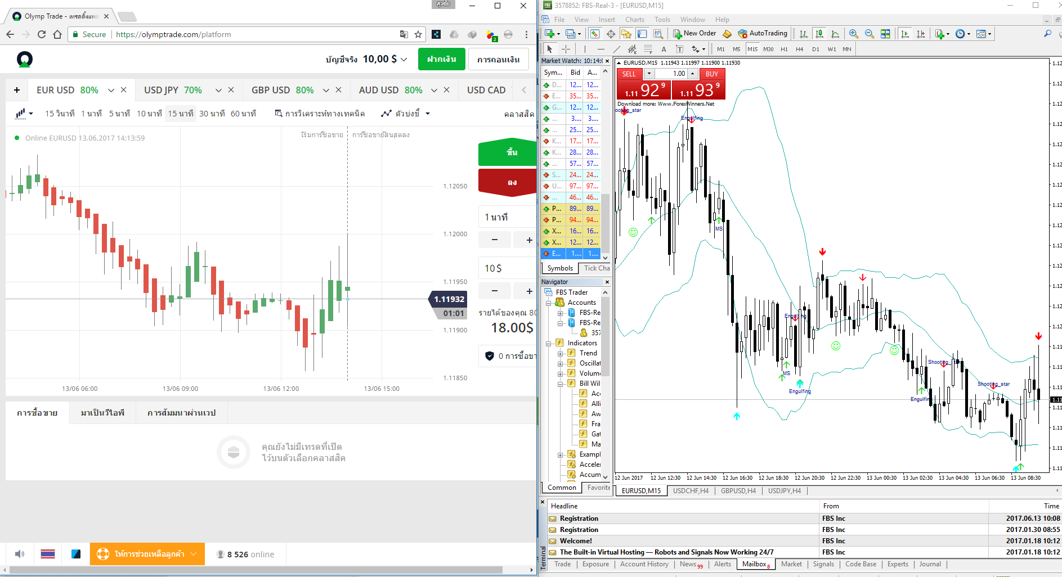This screenshot has height=577, width=1062.
Task: Open Strategy Tester magnifier icon
Action: (658, 34)
